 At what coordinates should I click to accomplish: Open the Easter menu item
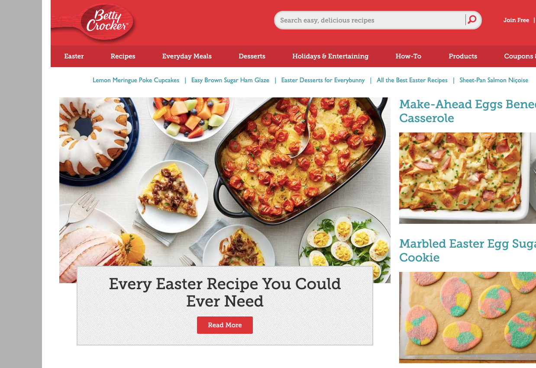point(74,56)
